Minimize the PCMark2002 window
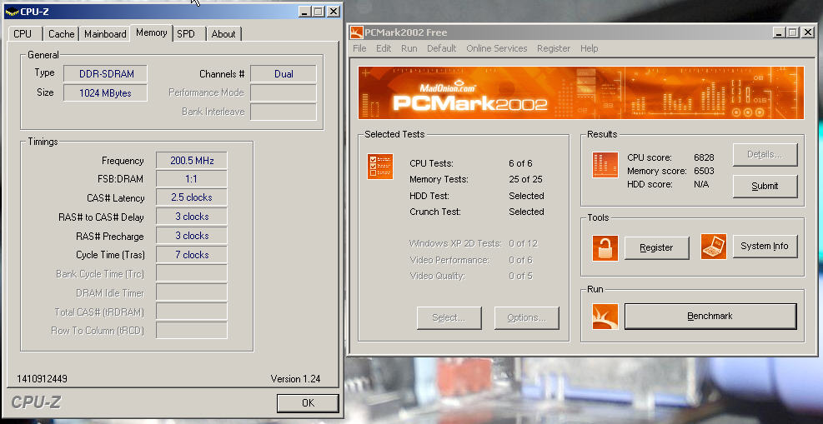The width and height of the screenshot is (823, 424). (x=779, y=32)
